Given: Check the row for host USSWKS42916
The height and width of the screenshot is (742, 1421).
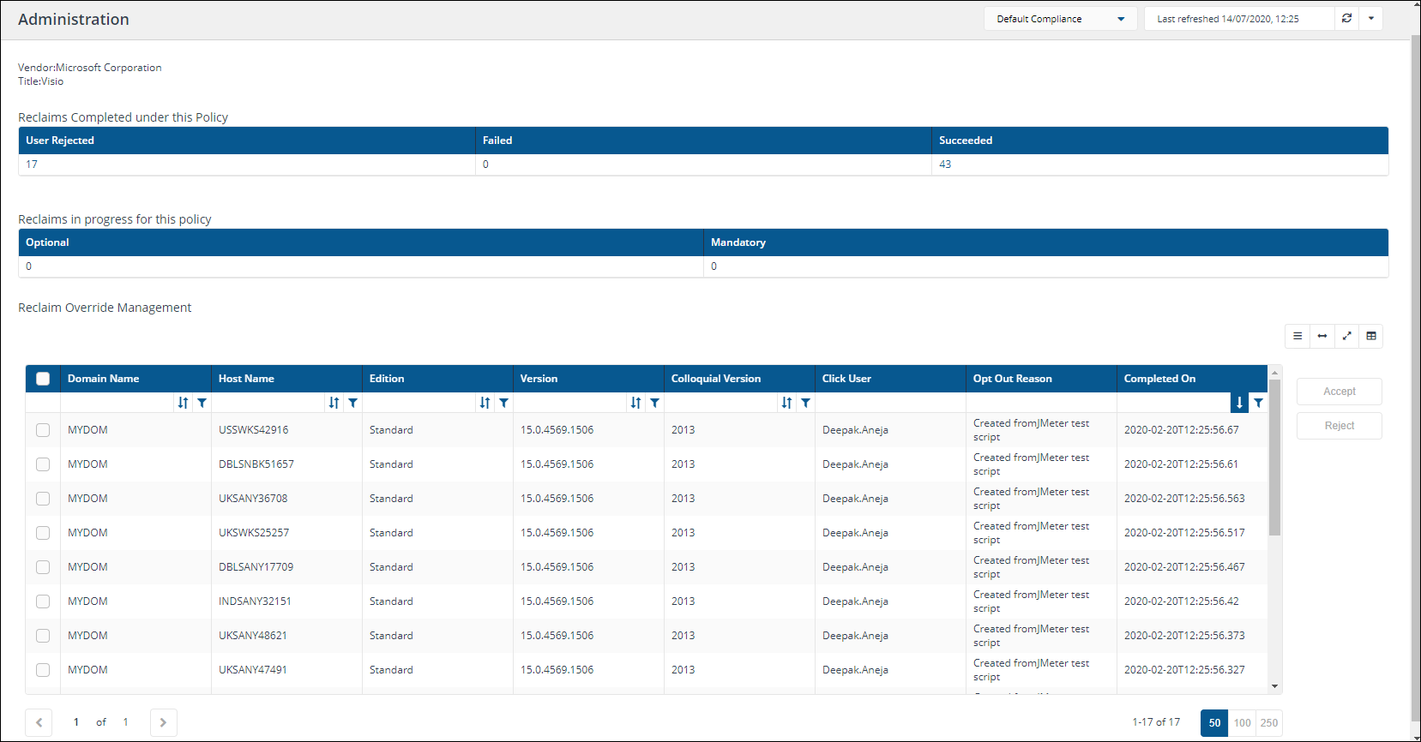Looking at the screenshot, I should (43, 430).
